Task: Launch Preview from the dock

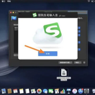Action: pyautogui.click(x=4, y=91)
